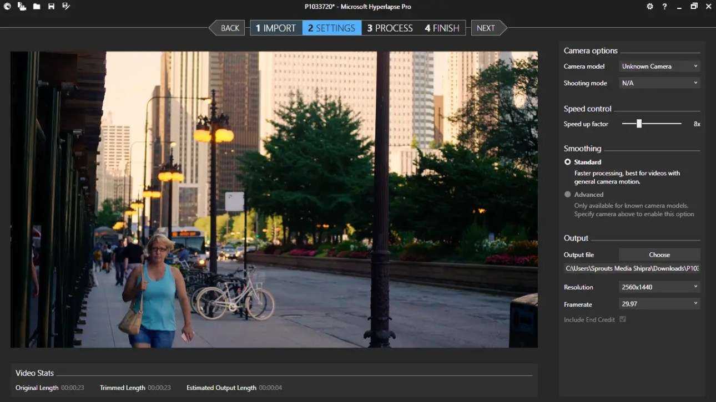
Task: Switch to the 1 IMPORT step tab
Action: (276, 28)
